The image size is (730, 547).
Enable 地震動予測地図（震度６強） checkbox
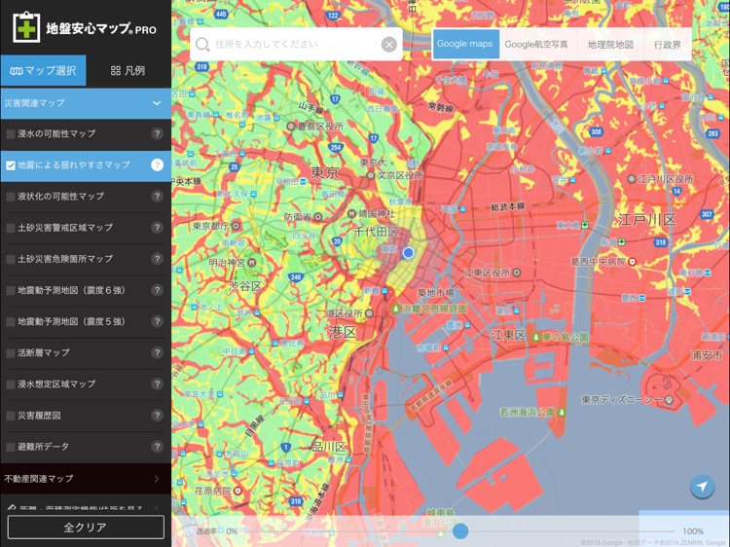(11, 290)
